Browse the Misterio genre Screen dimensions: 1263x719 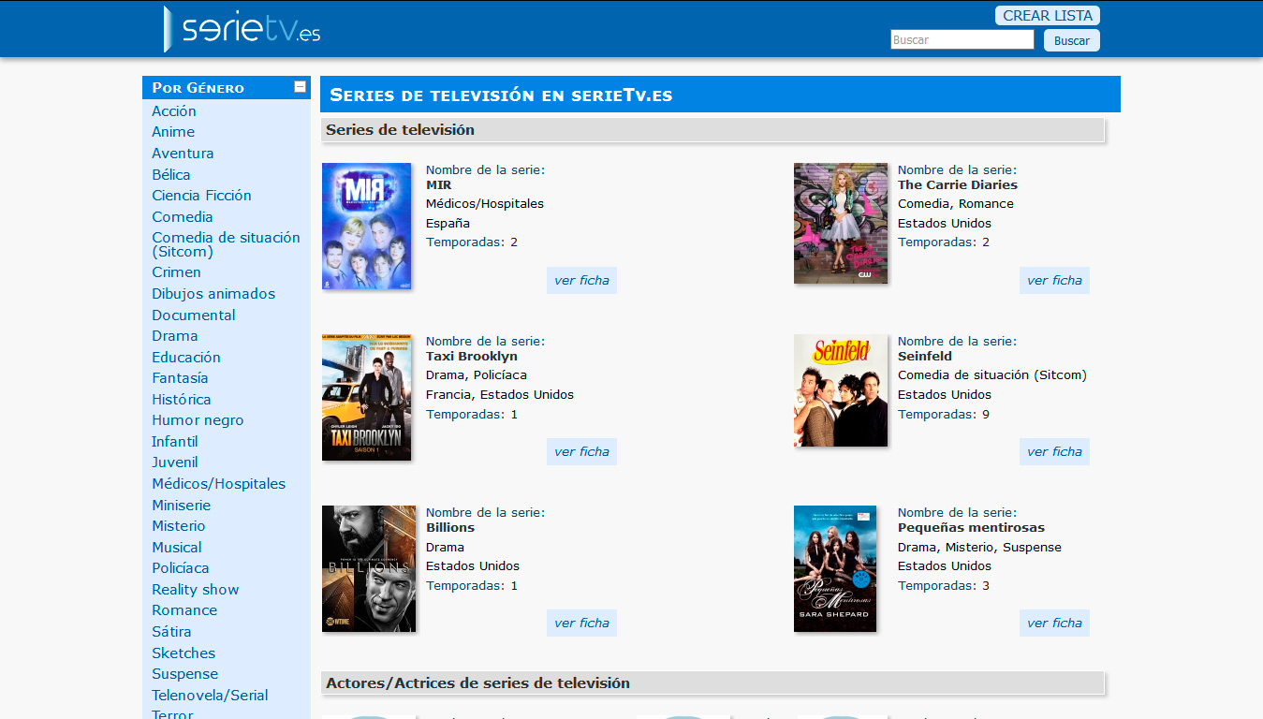(x=178, y=526)
